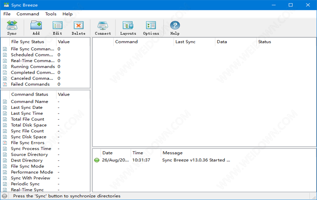317x200 pixels.
Task: Select the icon beside Canceled Commands
Action: pyautogui.click(x=5, y=78)
